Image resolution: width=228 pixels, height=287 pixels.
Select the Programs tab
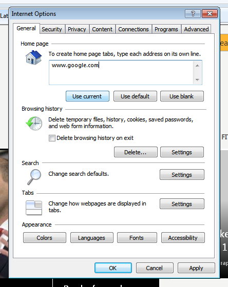coord(166,29)
